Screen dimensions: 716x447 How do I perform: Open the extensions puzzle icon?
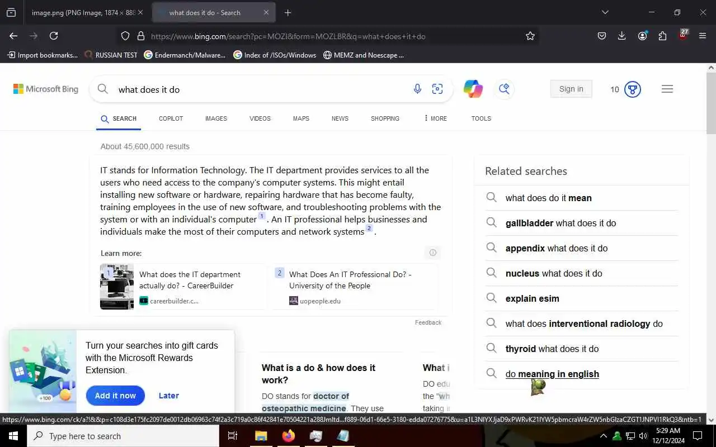tap(662, 36)
